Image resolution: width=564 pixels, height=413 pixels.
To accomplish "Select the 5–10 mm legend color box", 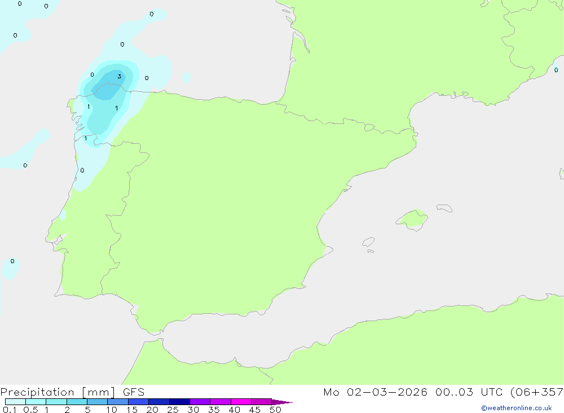I will [x=97, y=402].
